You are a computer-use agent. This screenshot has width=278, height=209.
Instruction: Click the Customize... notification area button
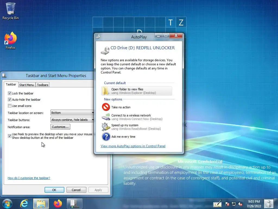(60, 127)
